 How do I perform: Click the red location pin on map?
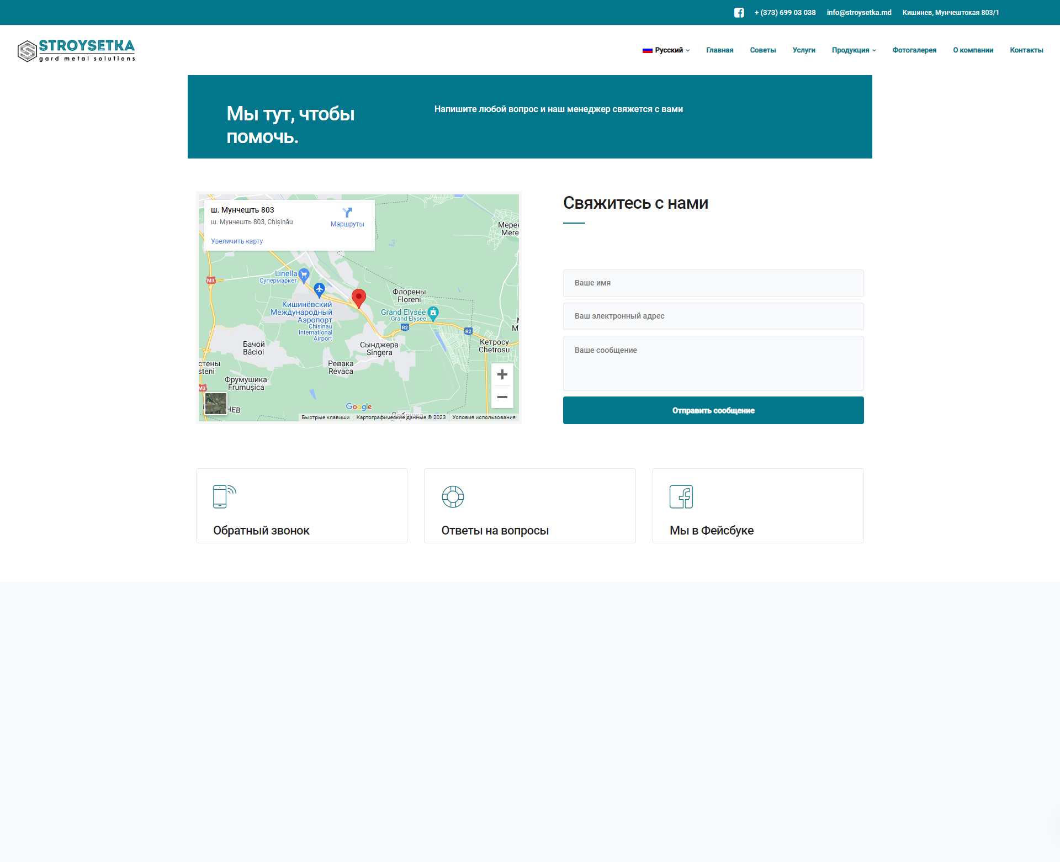pyautogui.click(x=359, y=298)
